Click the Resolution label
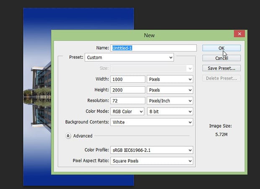This screenshot has height=189, width=260. click(98, 100)
